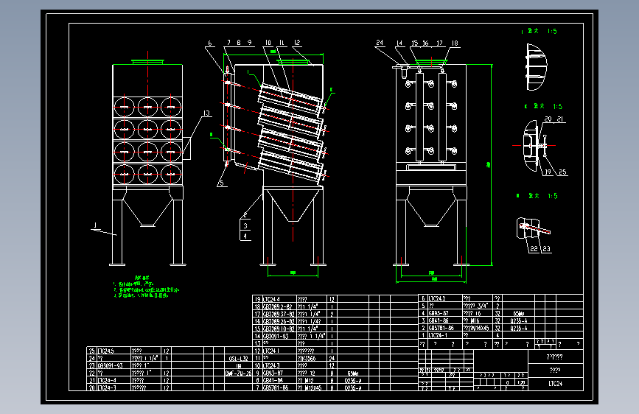Select the LTC24-4 cell in parts list row 21

(x=114, y=380)
